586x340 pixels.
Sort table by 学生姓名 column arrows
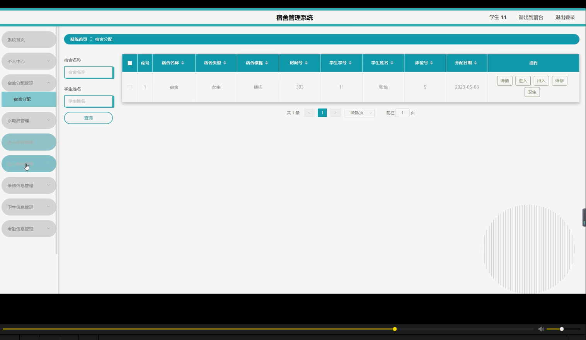point(392,63)
